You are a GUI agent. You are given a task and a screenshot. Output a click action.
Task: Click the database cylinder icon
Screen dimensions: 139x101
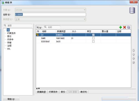[132, 10]
